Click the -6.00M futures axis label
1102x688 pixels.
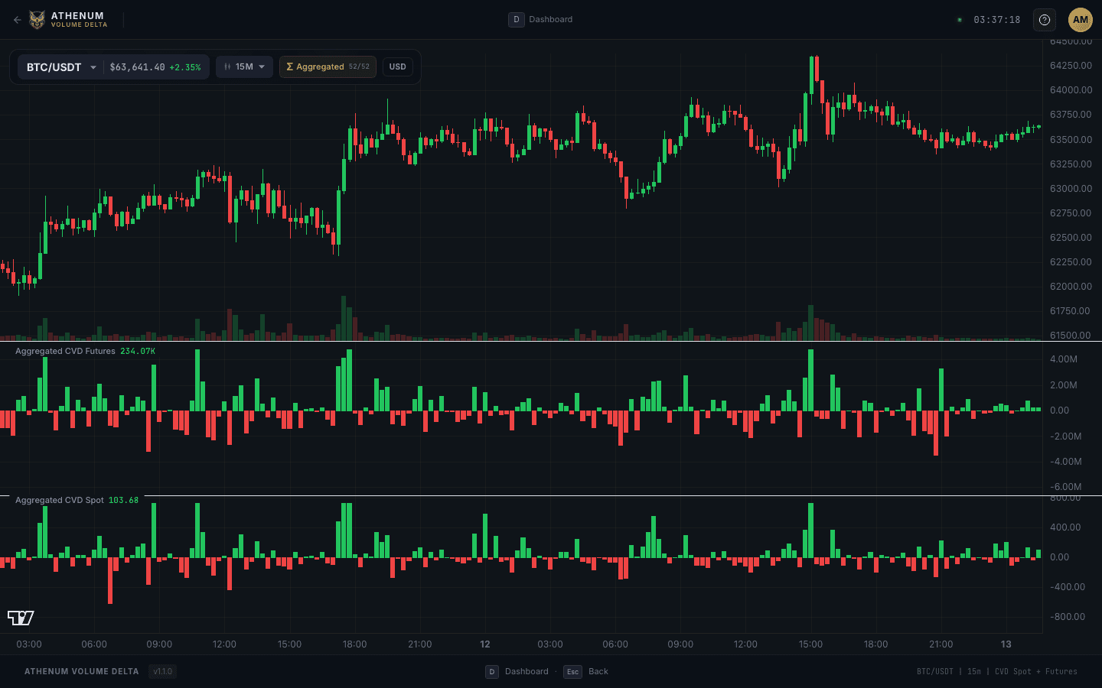[1065, 487]
